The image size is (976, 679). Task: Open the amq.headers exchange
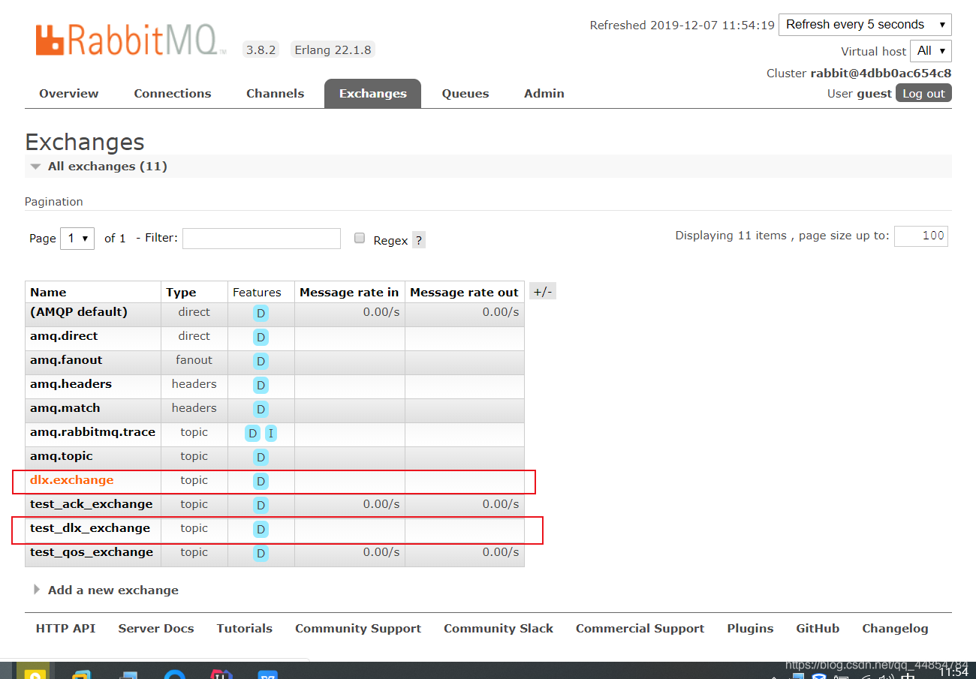coord(71,384)
